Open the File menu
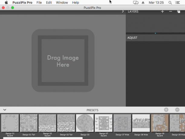The width and height of the screenshot is (185, 139). (39, 3)
